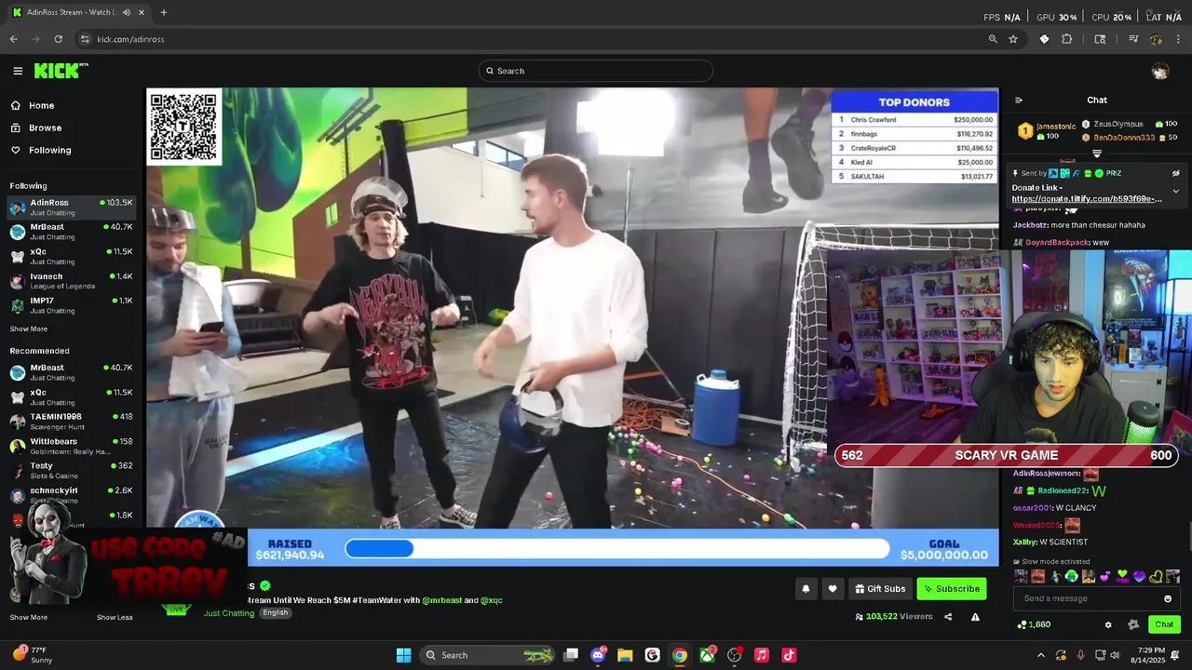Click the Just Chatting category link
Viewport: 1192px width, 670px height.
[229, 613]
